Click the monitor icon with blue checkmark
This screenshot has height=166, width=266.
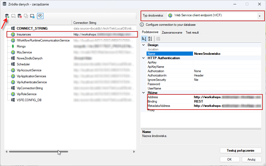32,16
